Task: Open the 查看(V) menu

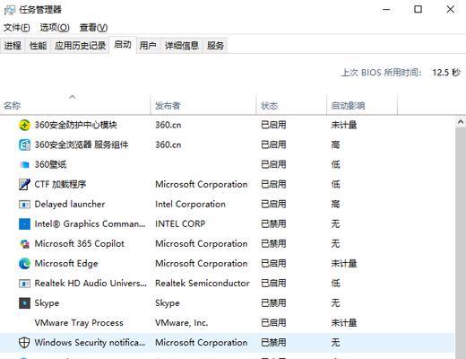Action: 93,28
